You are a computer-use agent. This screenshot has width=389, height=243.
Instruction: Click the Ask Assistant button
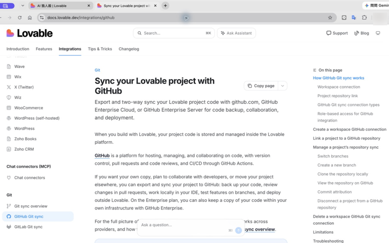tap(236, 33)
